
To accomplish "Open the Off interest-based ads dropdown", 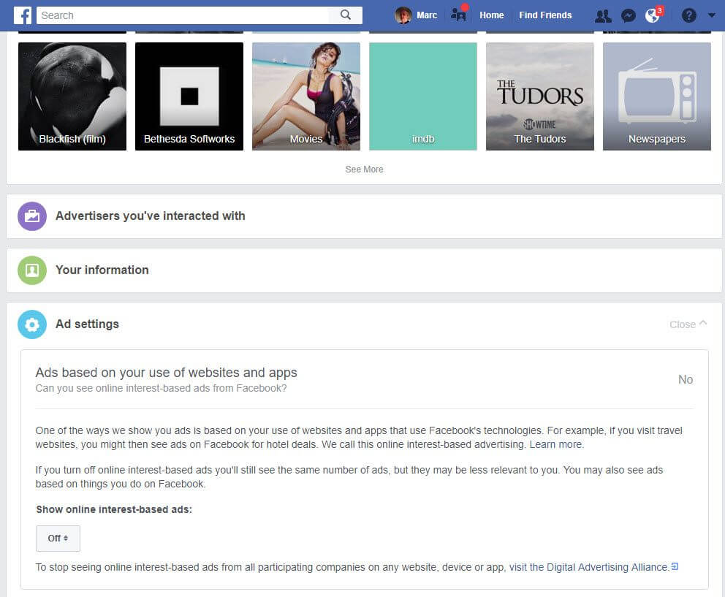I will pos(58,539).
